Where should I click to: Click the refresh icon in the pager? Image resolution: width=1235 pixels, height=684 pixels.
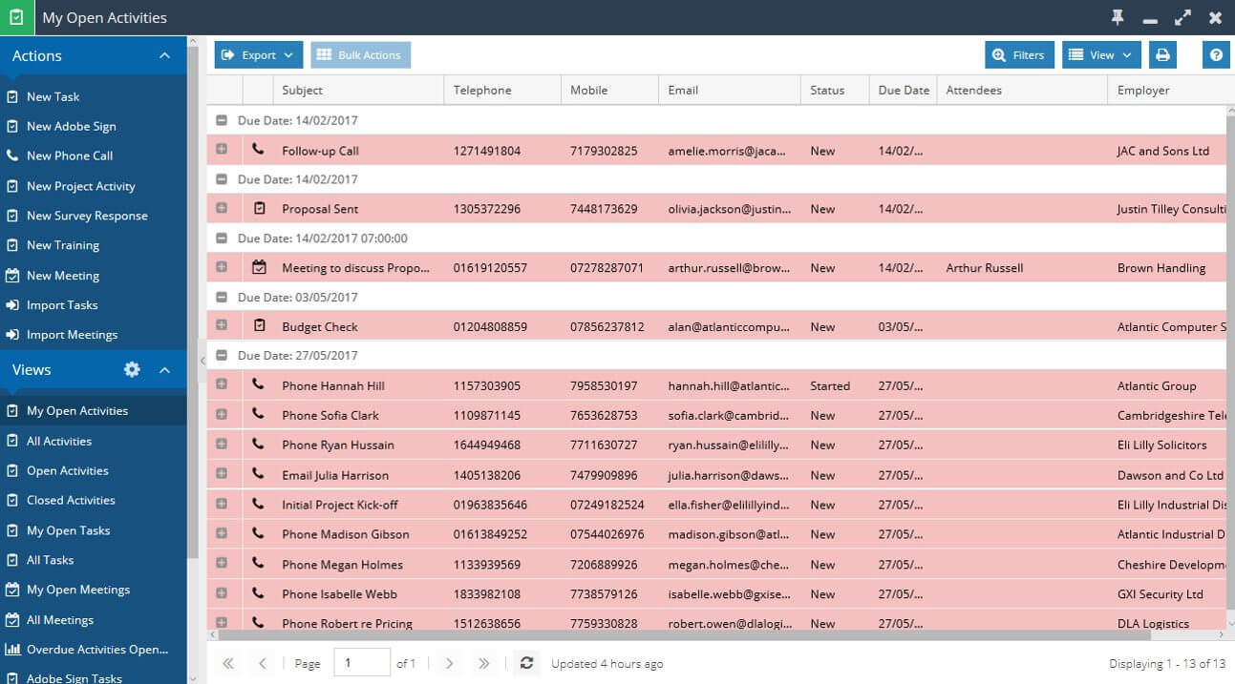[x=526, y=663]
